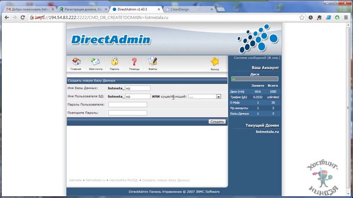Screen dimensions: 353x198
Task: Open a new browser tab
Action: [x=221, y=9]
